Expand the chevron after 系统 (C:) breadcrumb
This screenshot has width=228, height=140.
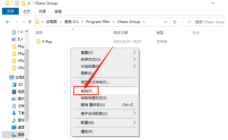click(82, 22)
